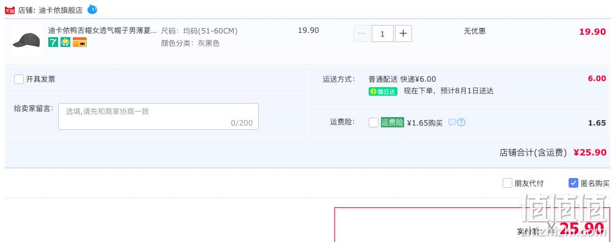Visit the 迪卡侬旗舰店 shop link

tap(61, 10)
